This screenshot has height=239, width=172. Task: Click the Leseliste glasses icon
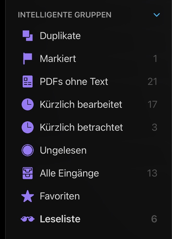tap(27, 219)
